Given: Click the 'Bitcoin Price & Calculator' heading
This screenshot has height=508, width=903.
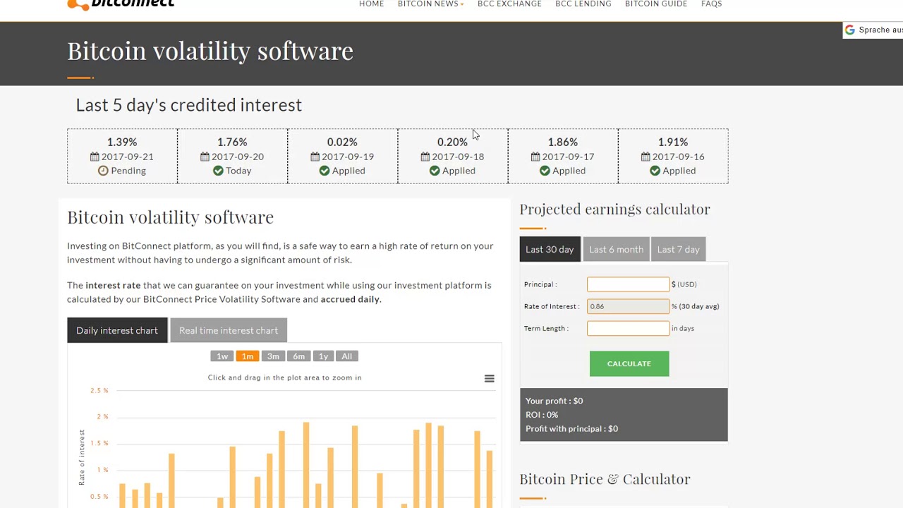Looking at the screenshot, I should point(605,479).
